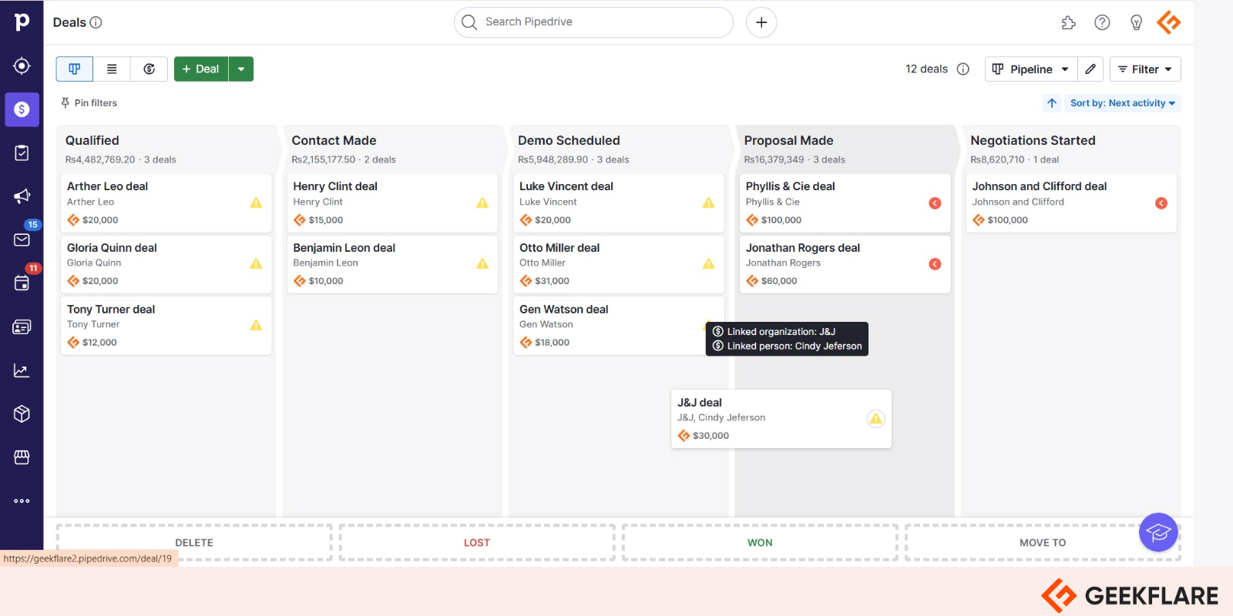Open Johnson and Clifford deal card

[1071, 203]
